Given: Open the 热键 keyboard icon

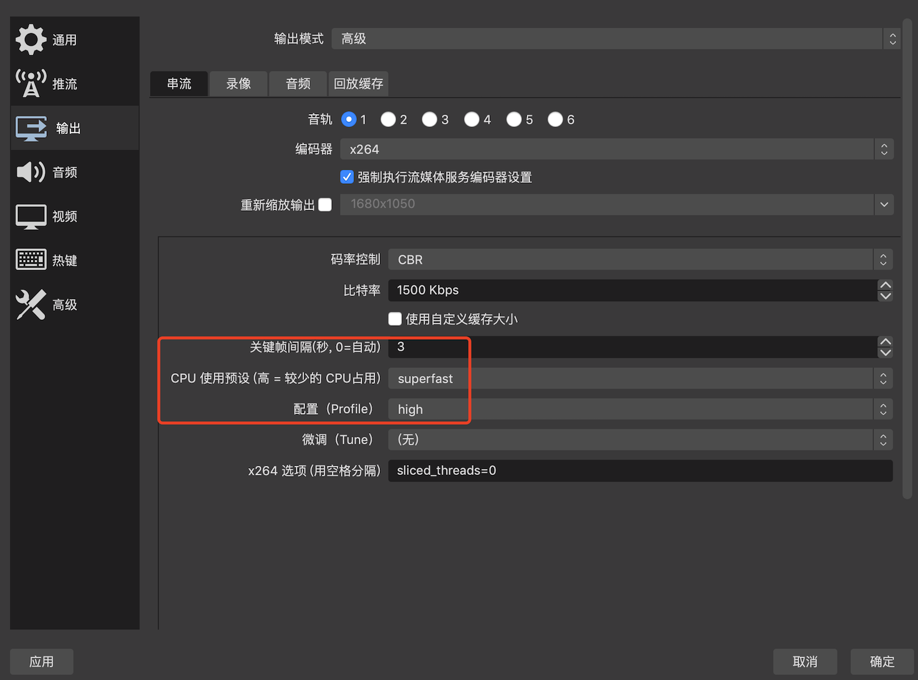Looking at the screenshot, I should tap(31, 260).
